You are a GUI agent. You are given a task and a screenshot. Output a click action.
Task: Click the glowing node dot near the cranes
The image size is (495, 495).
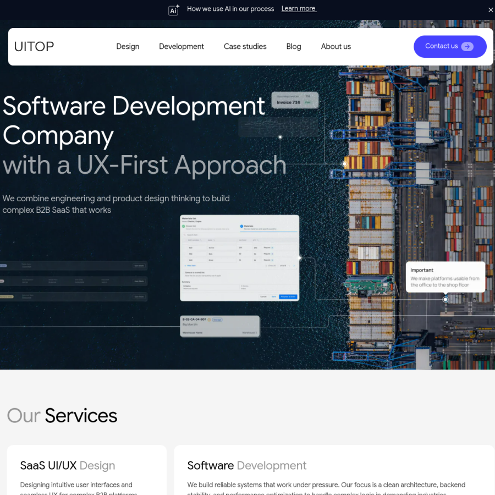pos(344,164)
